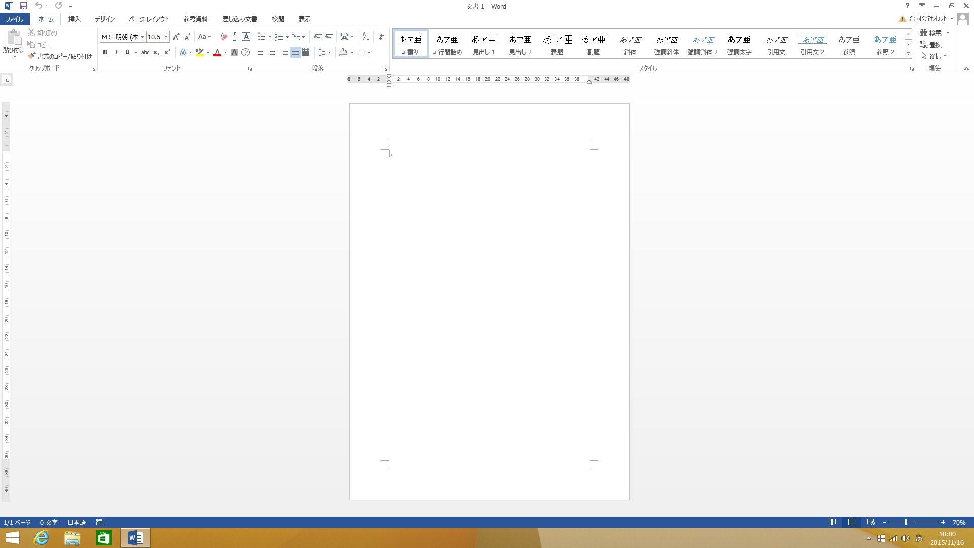Click the phonetic guide (ruby) icon

click(234, 37)
